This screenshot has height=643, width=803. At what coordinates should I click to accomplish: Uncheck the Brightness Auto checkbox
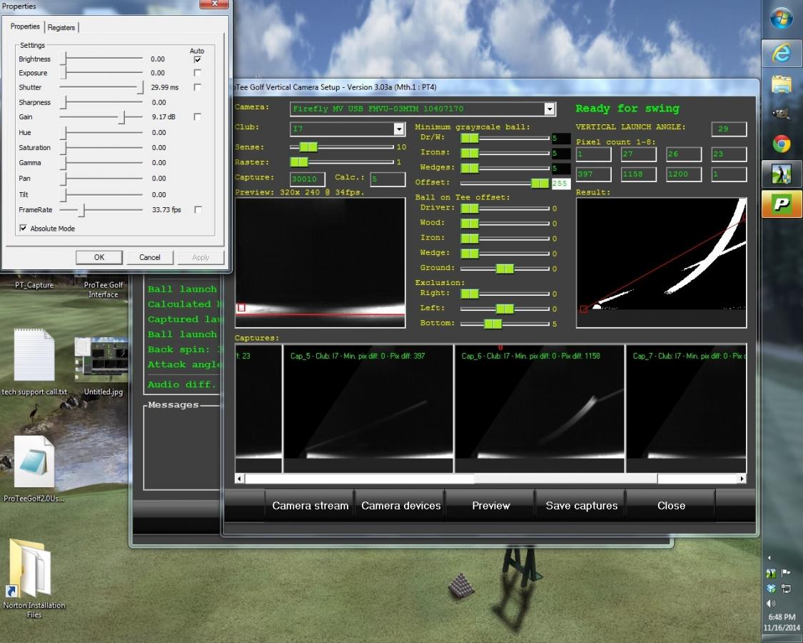pyautogui.click(x=197, y=59)
